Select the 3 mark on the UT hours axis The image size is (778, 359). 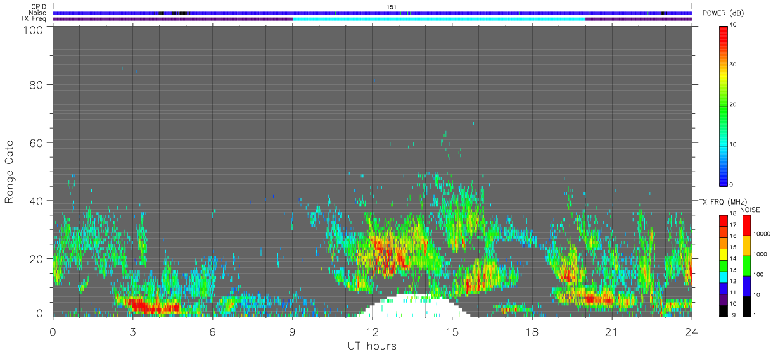[133, 331]
